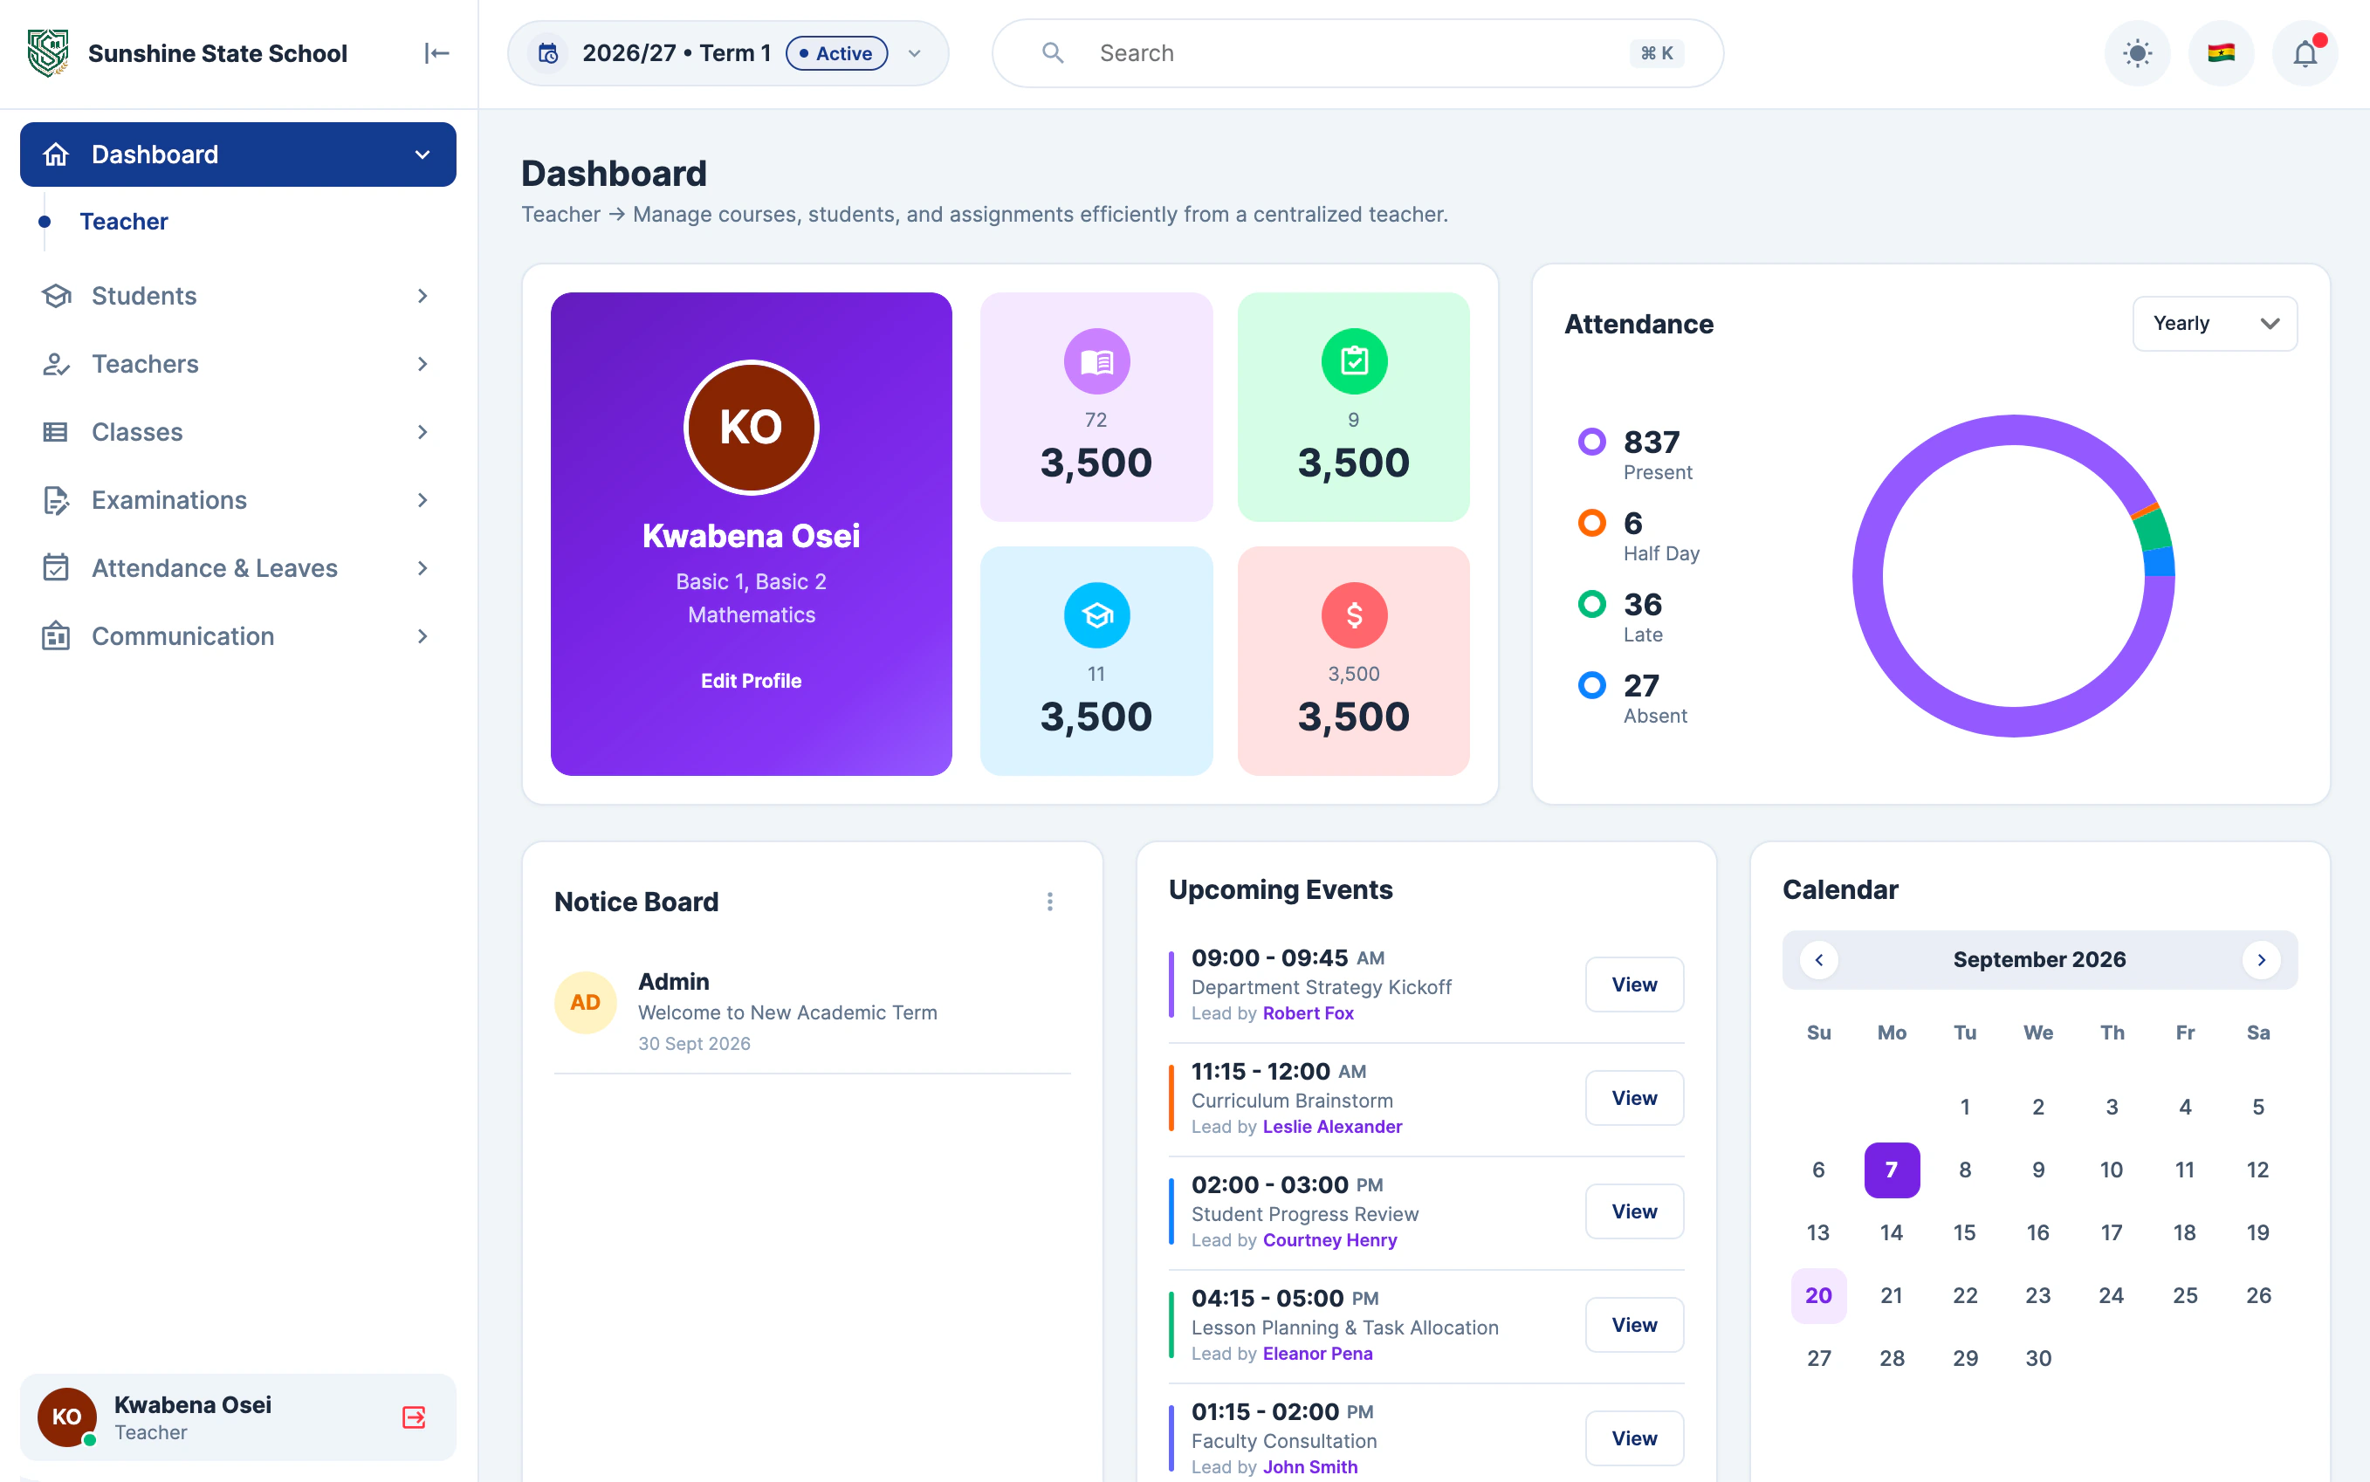Open the Yearly attendance period dropdown
The width and height of the screenshot is (2370, 1482).
pos(2214,324)
